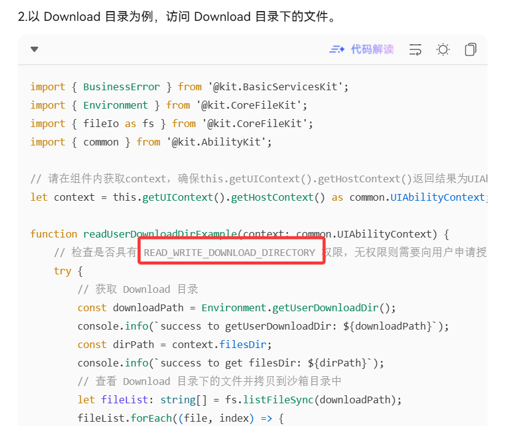This screenshot has width=514, height=426.
Task: Toggle line wrap in code block
Action: [x=415, y=50]
